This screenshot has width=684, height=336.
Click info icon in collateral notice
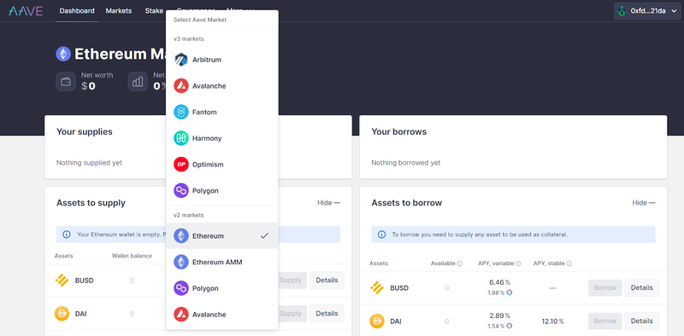[x=381, y=235]
